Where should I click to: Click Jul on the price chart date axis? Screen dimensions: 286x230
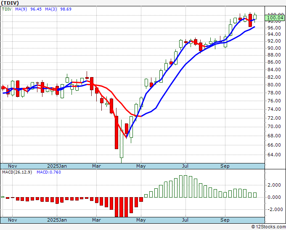click(185, 166)
